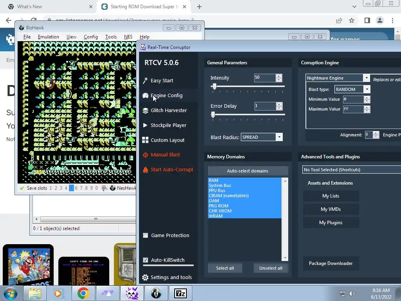This screenshot has width=401, height=301.
Task: Select PRG ROM memory domain
Action: point(245,206)
